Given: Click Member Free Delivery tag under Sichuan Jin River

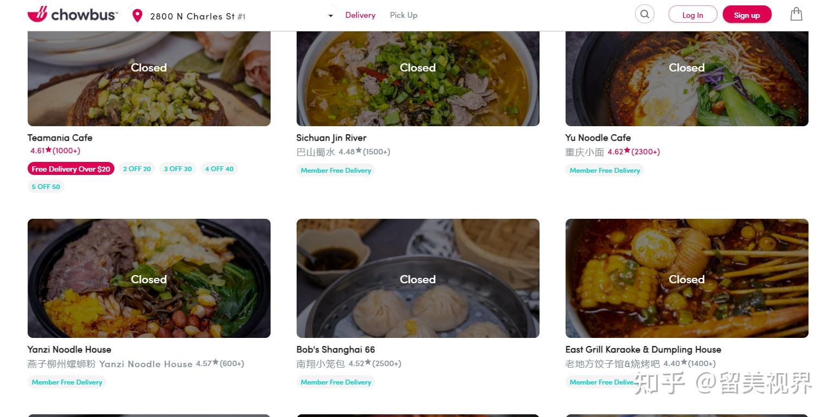Looking at the screenshot, I should point(336,170).
